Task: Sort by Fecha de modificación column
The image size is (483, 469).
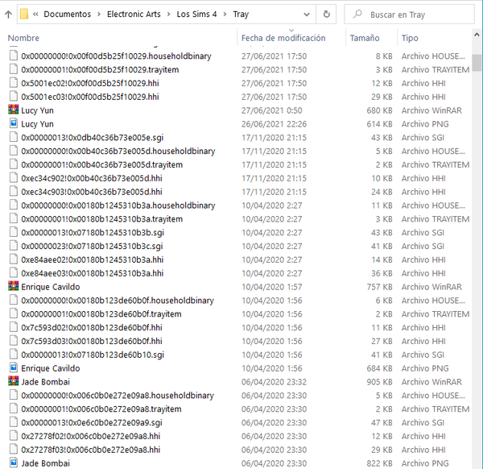Action: coord(283,38)
